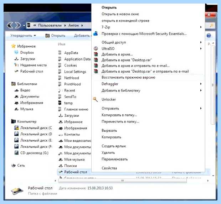Select Копировать in the context menu
Viewport: 221px width, 204px height.
point(111,137)
